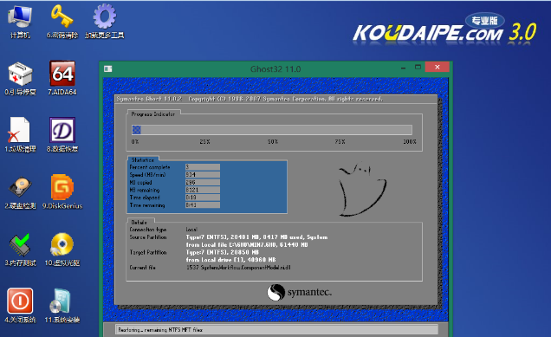
Task: Click the red shutdown system icon
Action: 20,301
